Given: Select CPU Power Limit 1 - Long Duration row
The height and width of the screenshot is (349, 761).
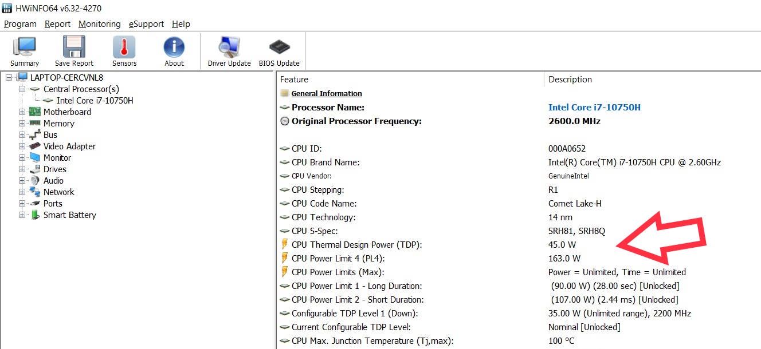Looking at the screenshot, I should coord(519,285).
